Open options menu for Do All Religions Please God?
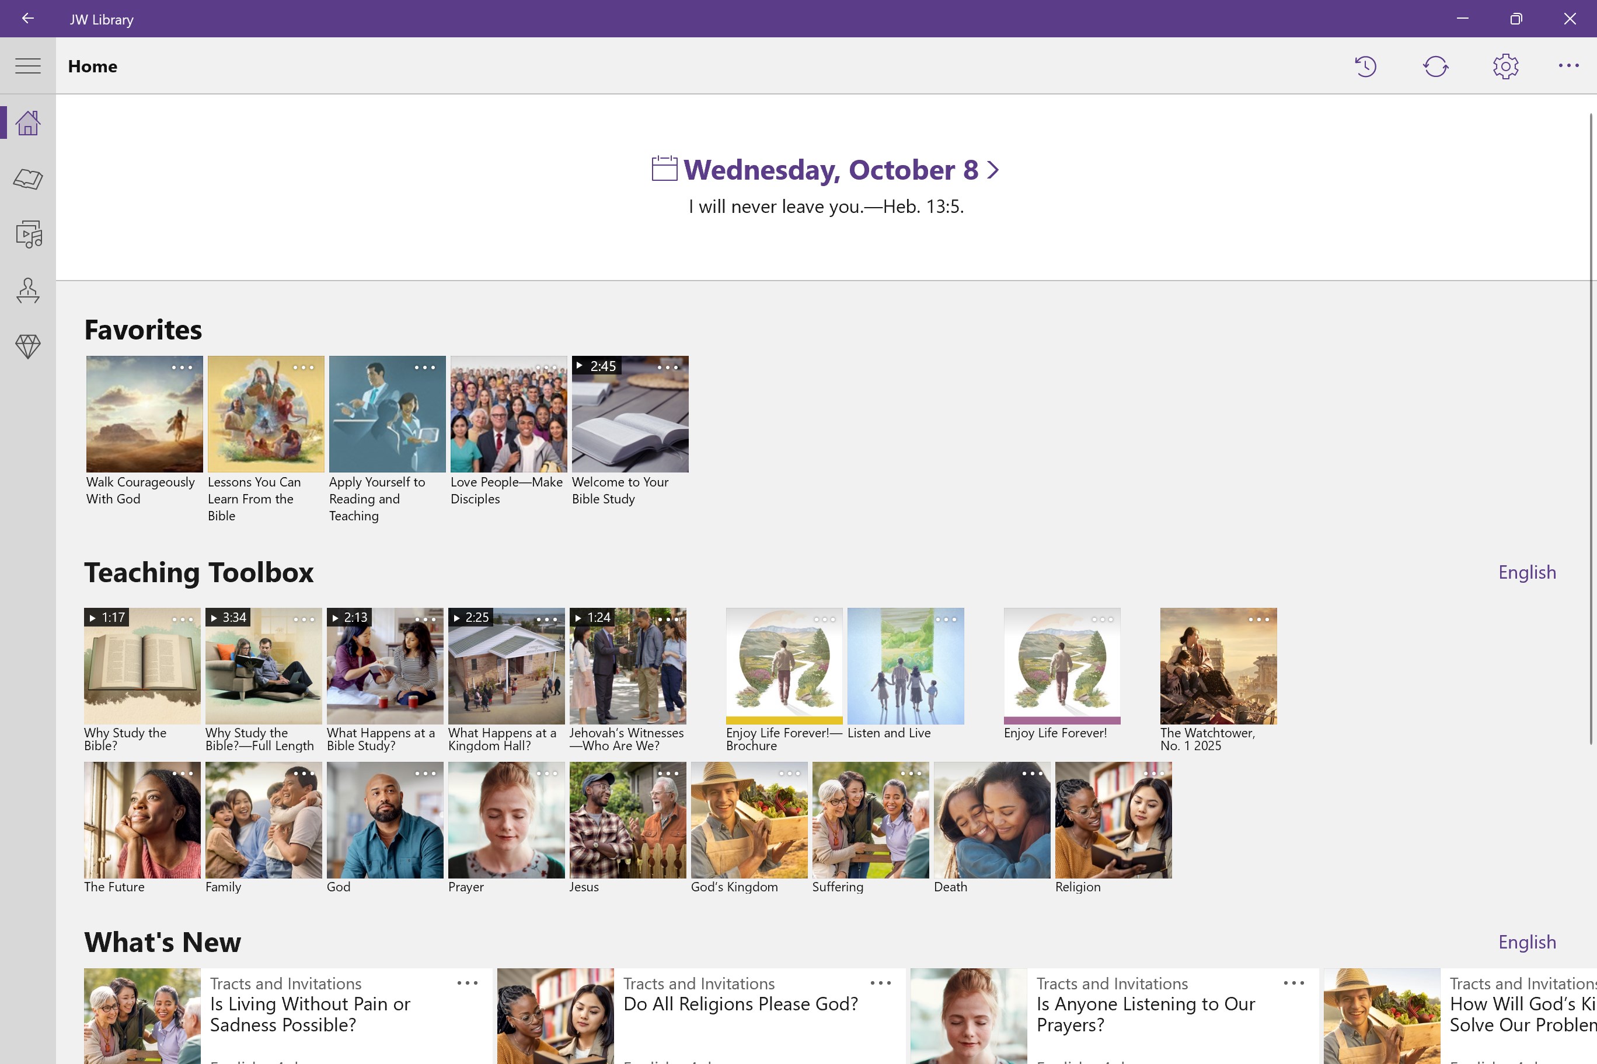The width and height of the screenshot is (1597, 1064). [x=880, y=982]
